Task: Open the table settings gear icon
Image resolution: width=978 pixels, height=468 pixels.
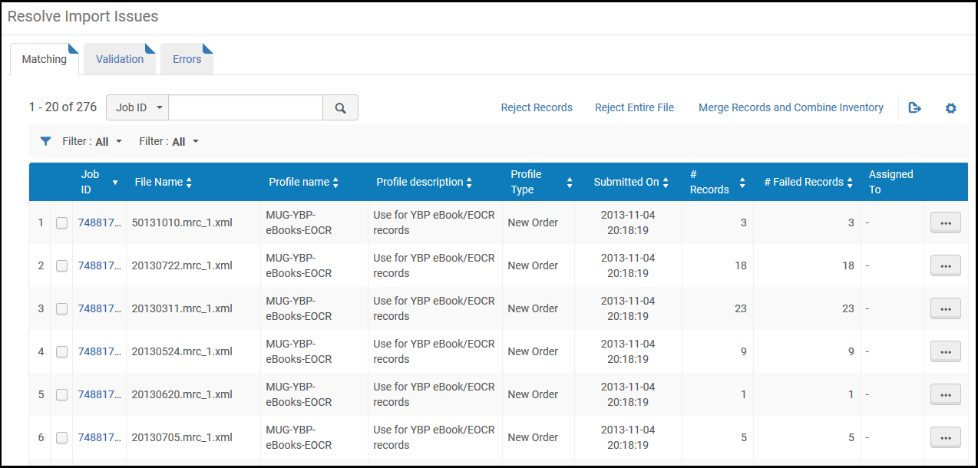Action: click(x=950, y=108)
